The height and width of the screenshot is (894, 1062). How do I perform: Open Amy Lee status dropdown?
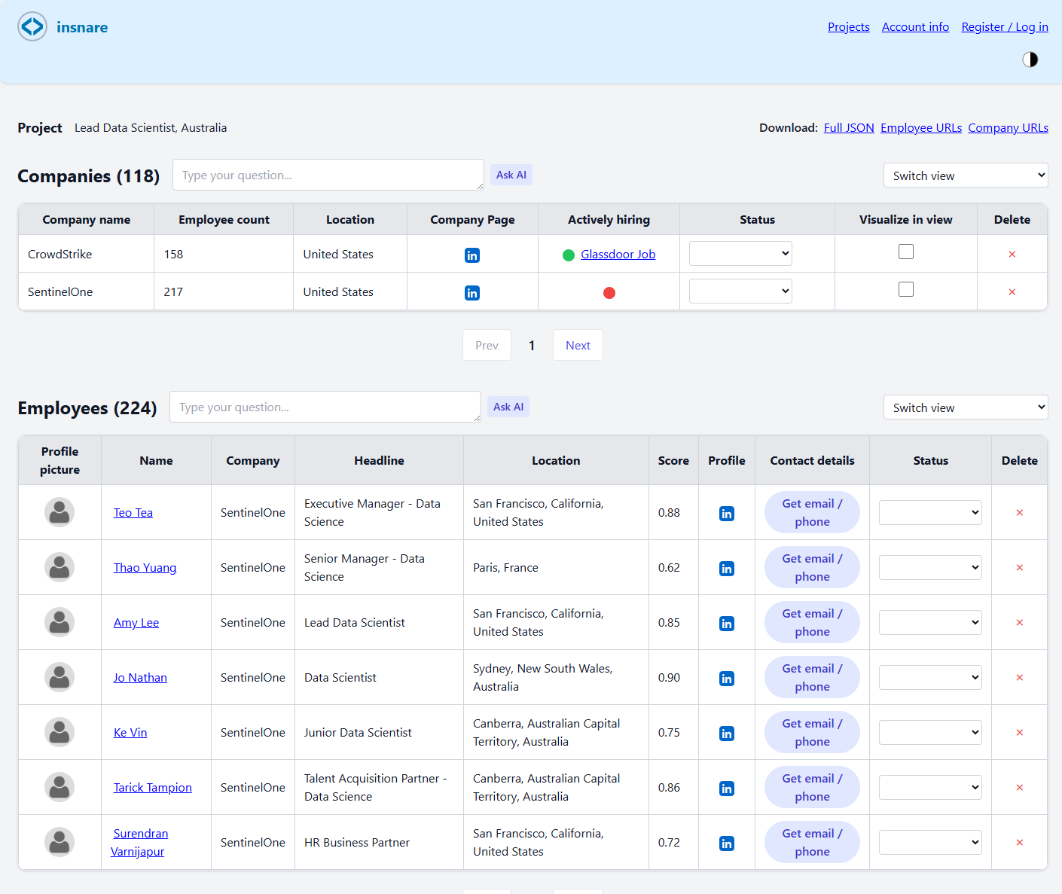(x=930, y=622)
